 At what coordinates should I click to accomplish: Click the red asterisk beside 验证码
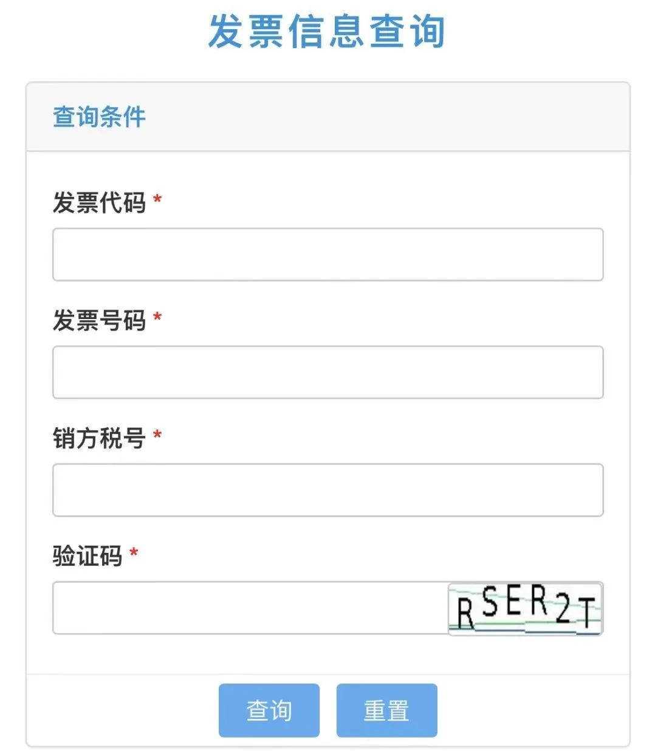click(x=134, y=553)
